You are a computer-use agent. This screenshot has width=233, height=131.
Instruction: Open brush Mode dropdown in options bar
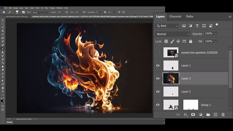coord(40,12)
